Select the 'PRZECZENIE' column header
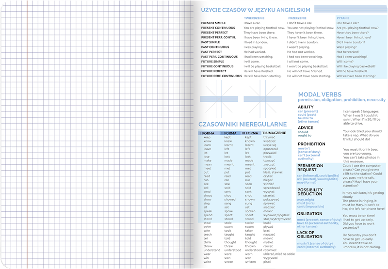The height and width of the screenshot is (269, 388). (297, 18)
